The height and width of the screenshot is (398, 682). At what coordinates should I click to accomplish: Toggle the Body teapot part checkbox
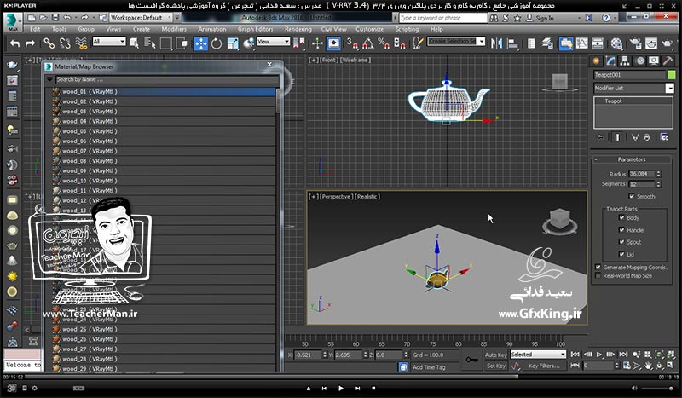click(x=621, y=217)
